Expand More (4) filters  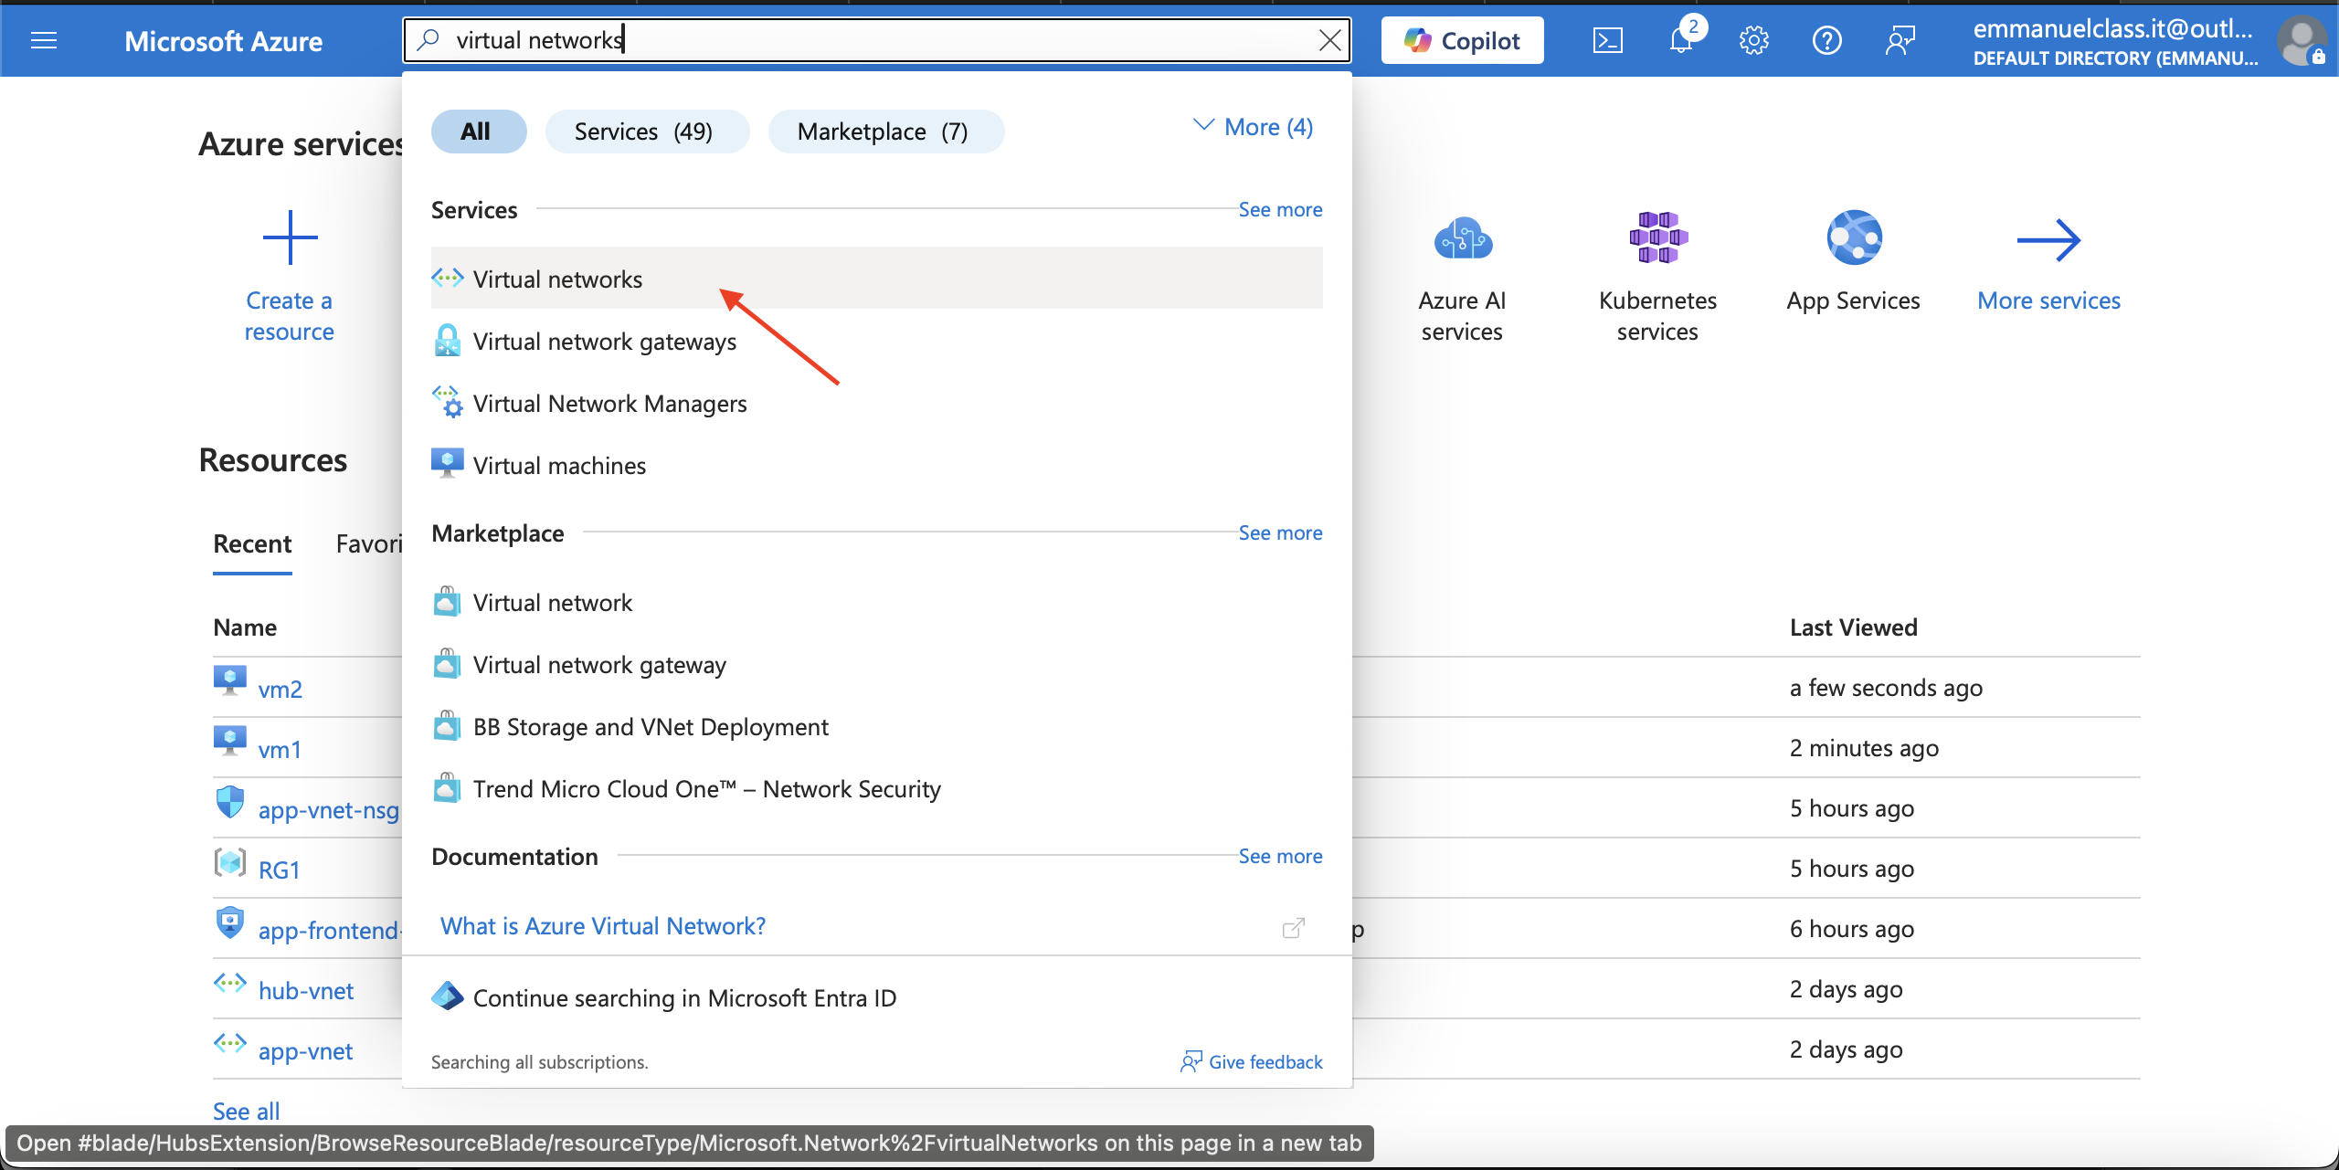pos(1253,127)
